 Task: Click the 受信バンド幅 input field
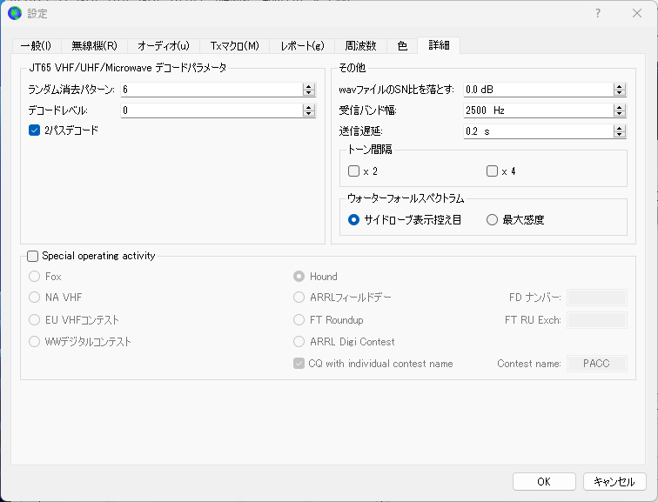[x=535, y=110]
